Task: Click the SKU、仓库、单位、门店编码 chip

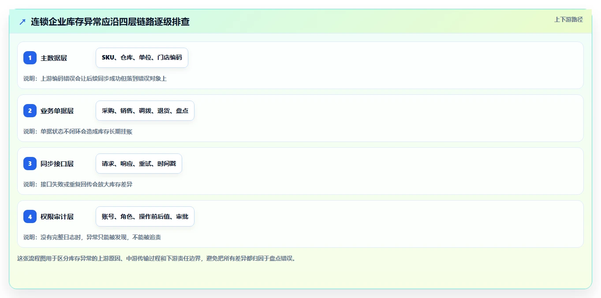Action: click(142, 58)
